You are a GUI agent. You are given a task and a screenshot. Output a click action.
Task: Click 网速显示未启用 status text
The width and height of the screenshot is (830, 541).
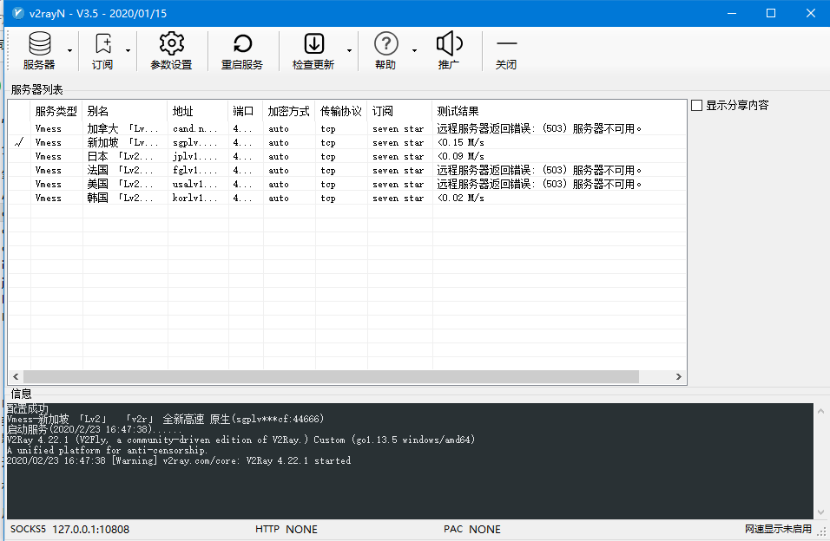click(778, 529)
